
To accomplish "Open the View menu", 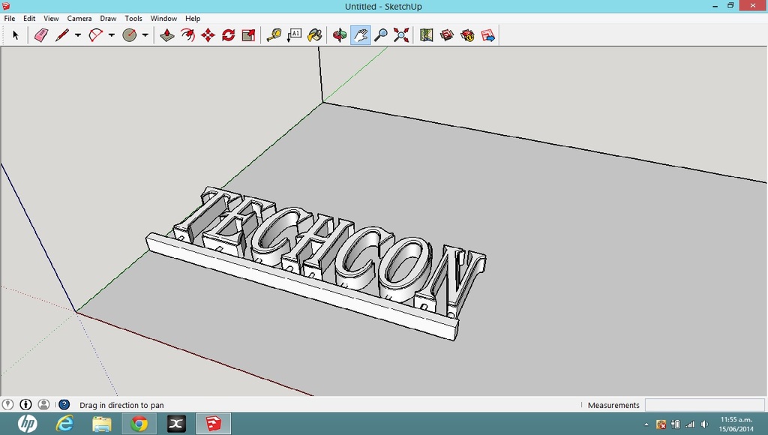I will 51,18.
